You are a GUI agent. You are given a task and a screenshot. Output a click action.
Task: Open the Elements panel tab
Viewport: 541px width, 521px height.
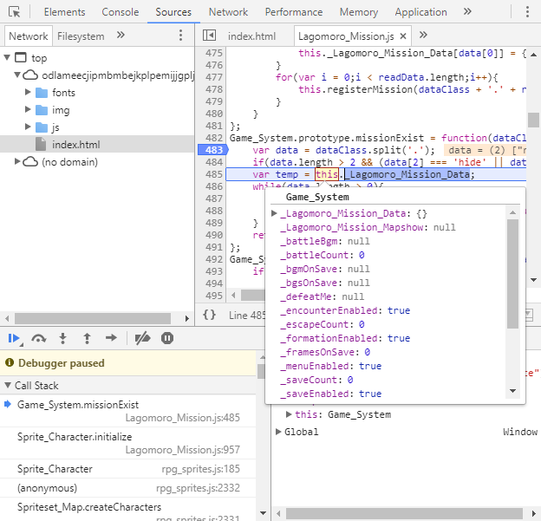click(x=64, y=12)
